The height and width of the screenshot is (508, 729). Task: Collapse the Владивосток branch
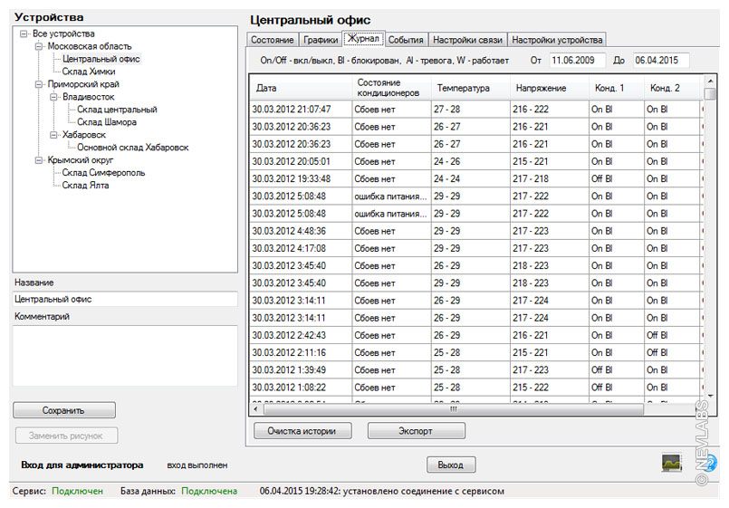pyautogui.click(x=54, y=97)
